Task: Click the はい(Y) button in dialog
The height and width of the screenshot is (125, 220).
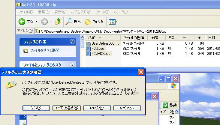Action: 36,108
